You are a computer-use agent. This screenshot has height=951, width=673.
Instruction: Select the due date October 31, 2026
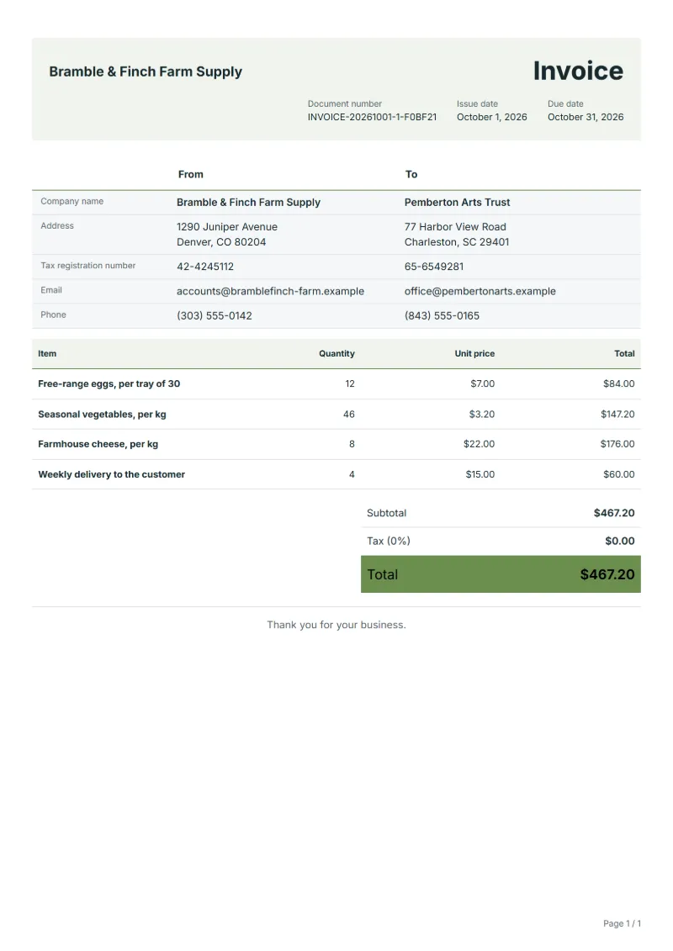[586, 117]
